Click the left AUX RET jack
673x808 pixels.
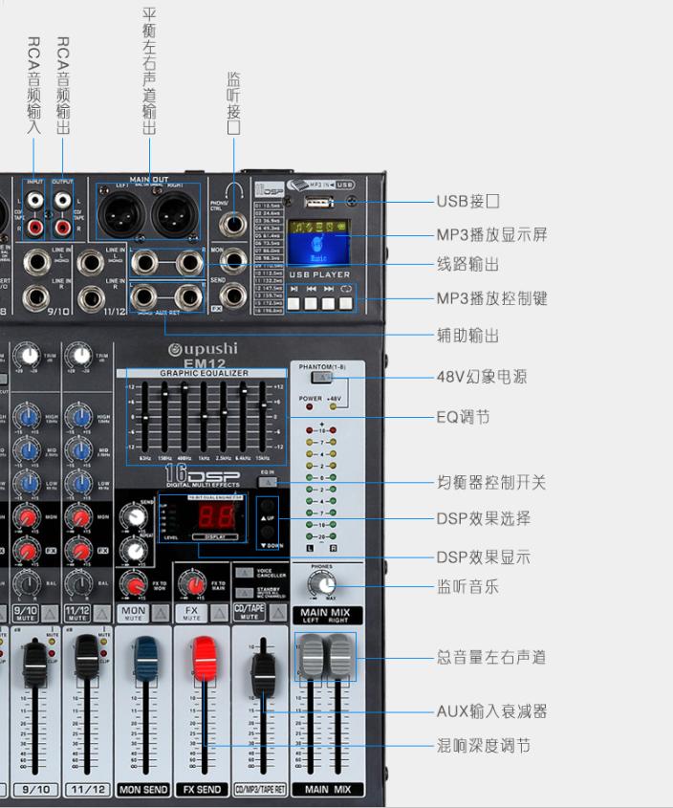coord(143,297)
